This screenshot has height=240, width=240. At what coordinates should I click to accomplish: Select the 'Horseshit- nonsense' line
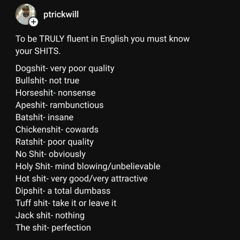(x=56, y=93)
